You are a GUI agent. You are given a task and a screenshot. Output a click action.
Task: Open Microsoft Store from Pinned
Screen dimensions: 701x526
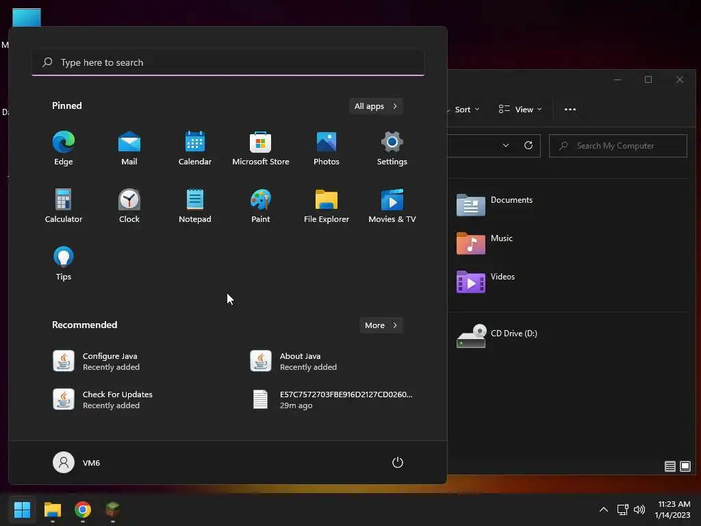[x=261, y=149]
